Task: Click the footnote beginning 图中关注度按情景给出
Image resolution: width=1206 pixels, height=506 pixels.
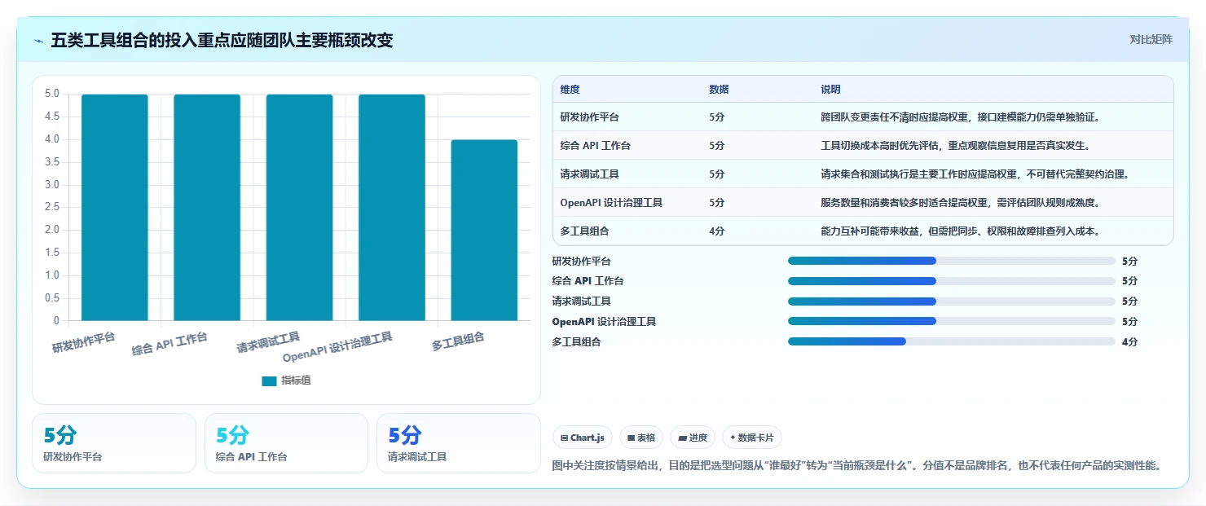Action: click(x=856, y=466)
